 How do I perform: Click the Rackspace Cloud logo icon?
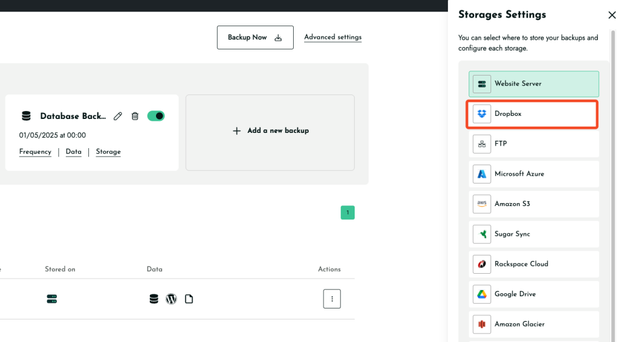coord(482,264)
